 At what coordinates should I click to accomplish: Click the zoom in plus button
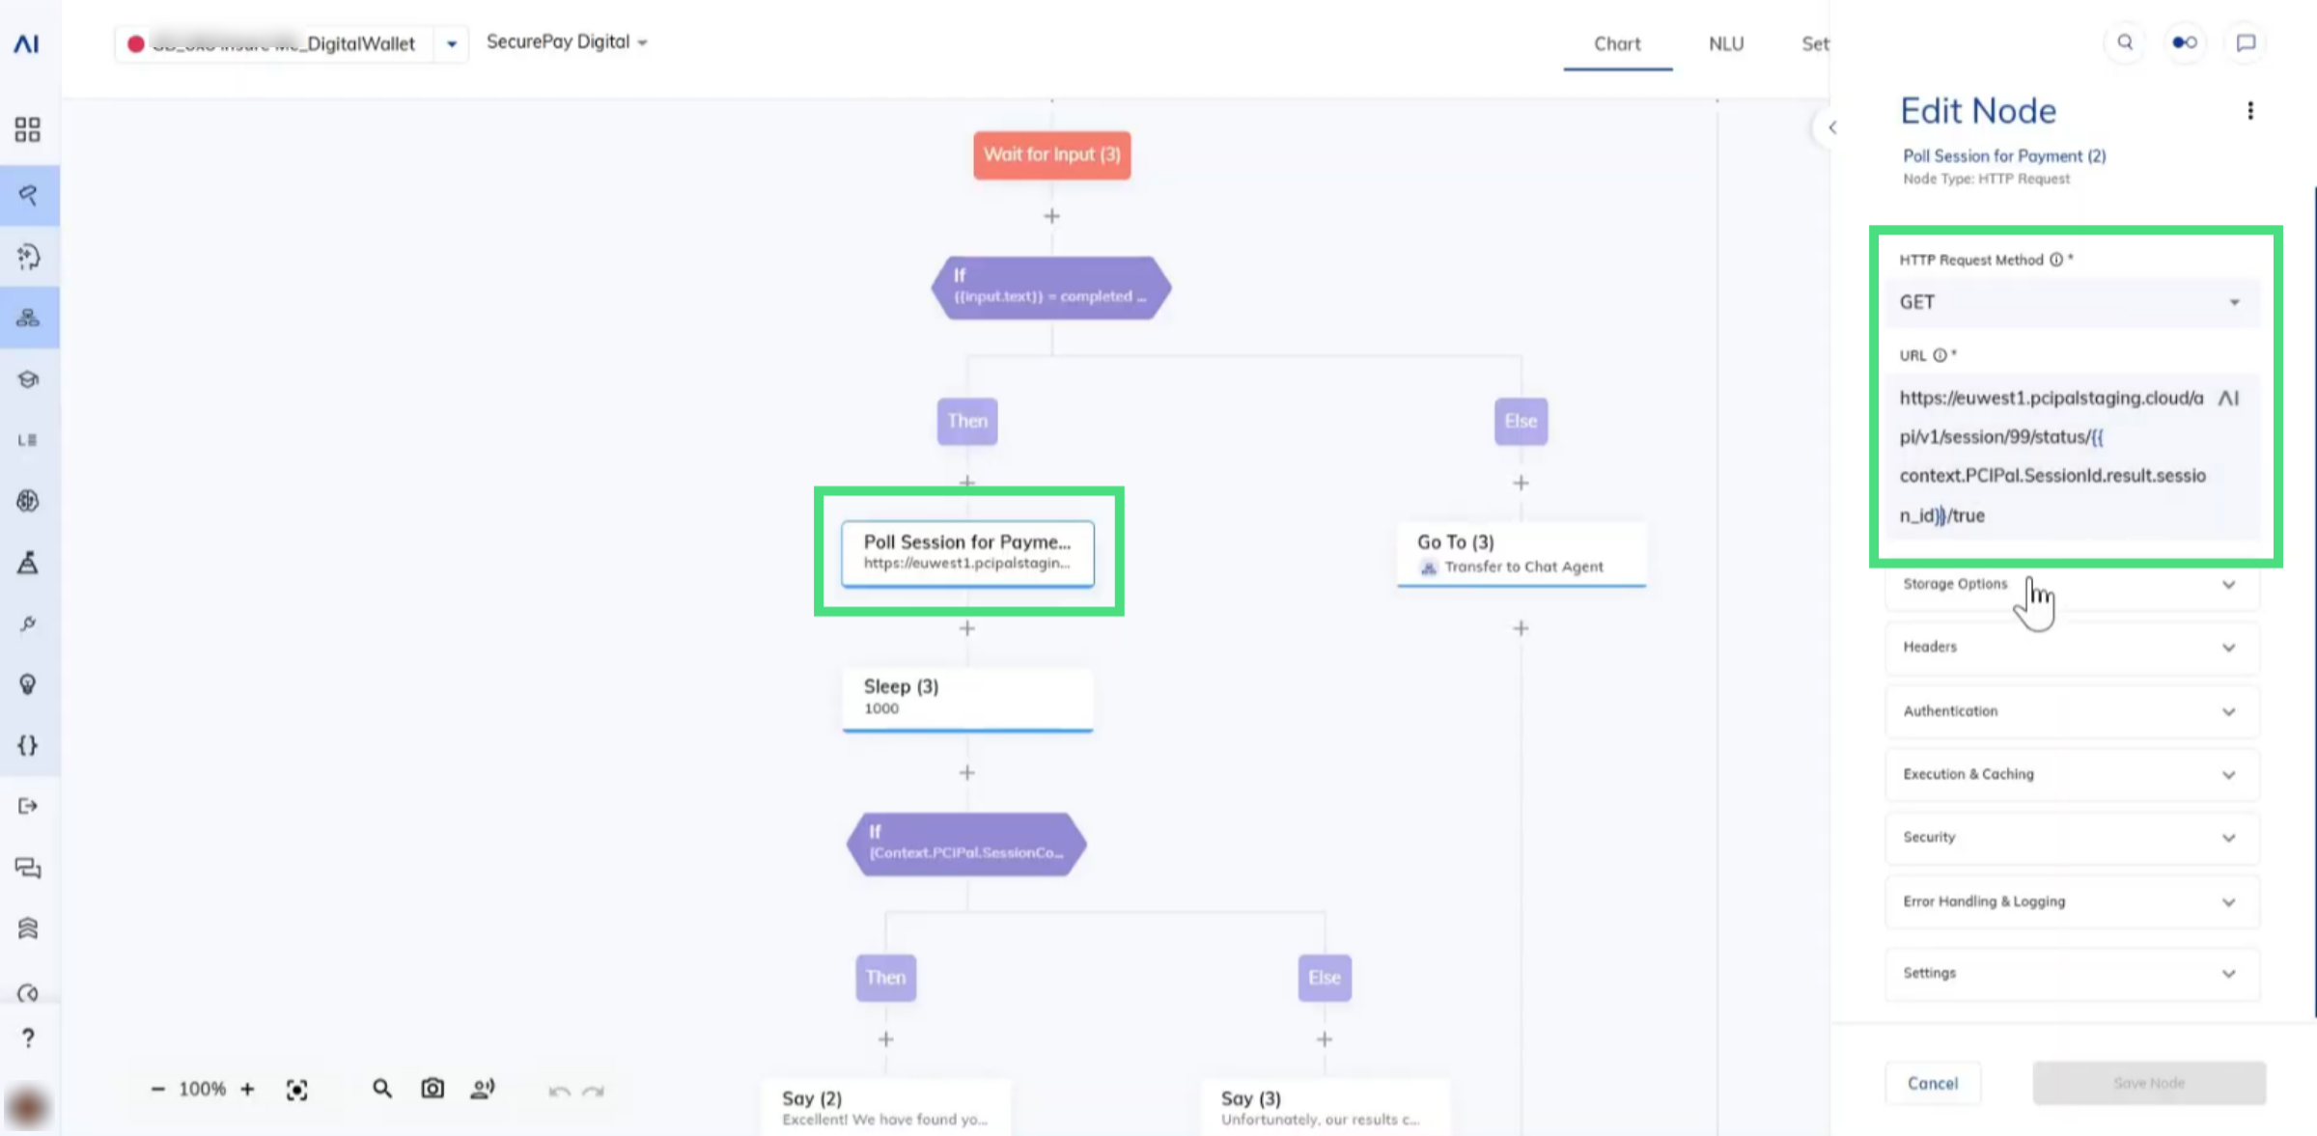pyautogui.click(x=247, y=1089)
